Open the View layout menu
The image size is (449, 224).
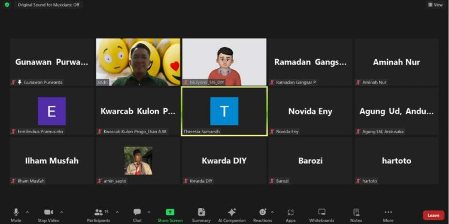click(436, 5)
